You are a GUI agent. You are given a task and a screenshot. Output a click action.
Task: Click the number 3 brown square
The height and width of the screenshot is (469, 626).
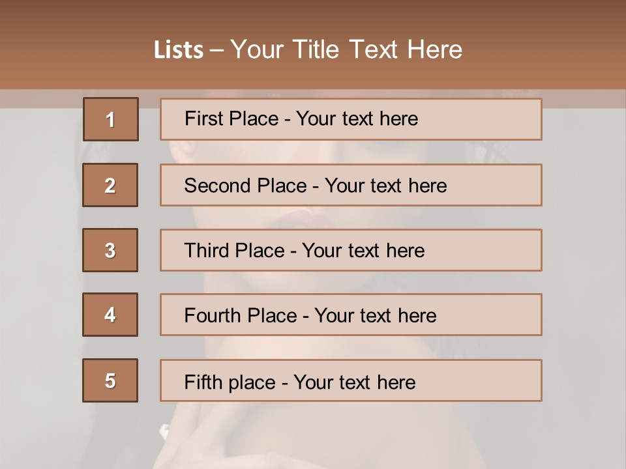[110, 250]
